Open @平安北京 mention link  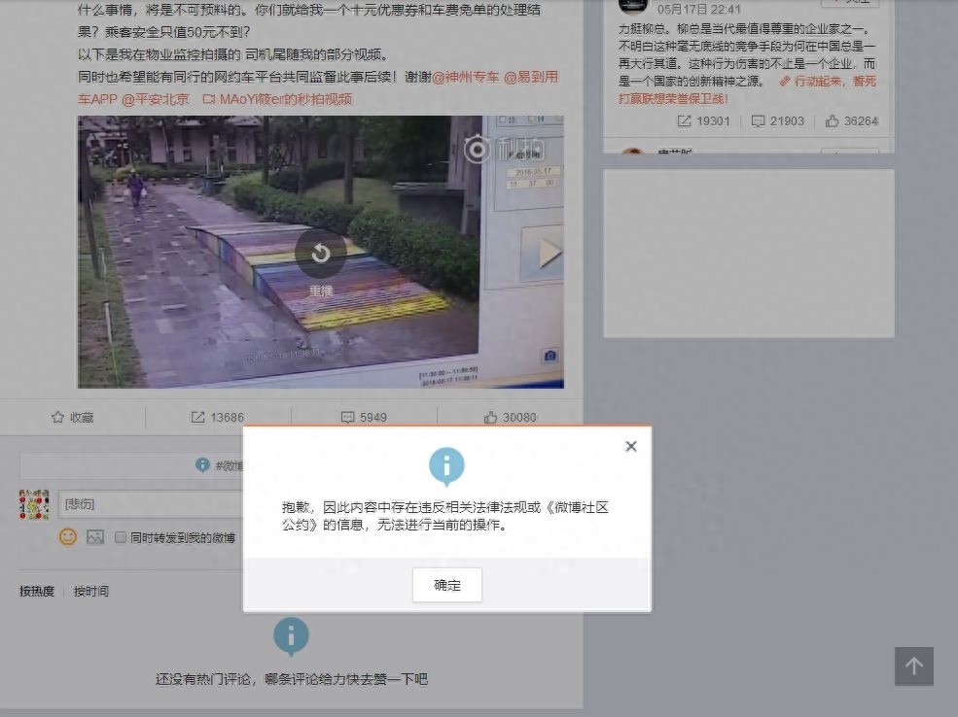point(156,99)
